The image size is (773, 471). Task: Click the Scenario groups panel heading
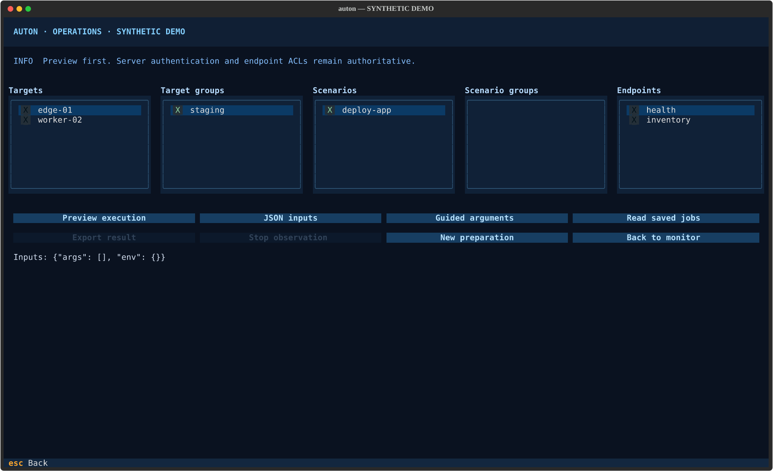tap(502, 90)
